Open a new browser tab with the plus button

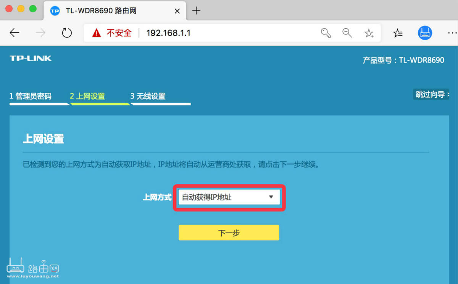196,11
